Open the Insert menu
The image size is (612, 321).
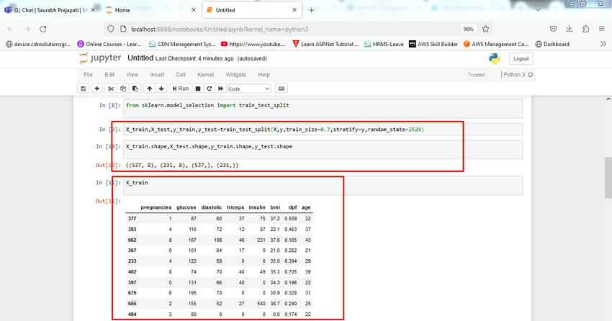(157, 75)
